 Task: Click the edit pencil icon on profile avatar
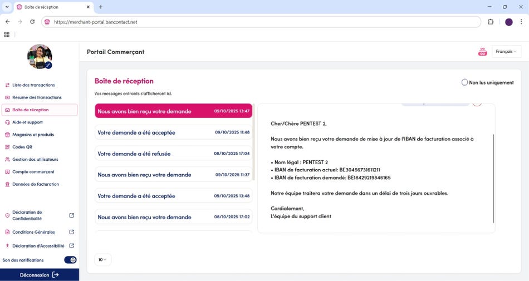click(48, 65)
